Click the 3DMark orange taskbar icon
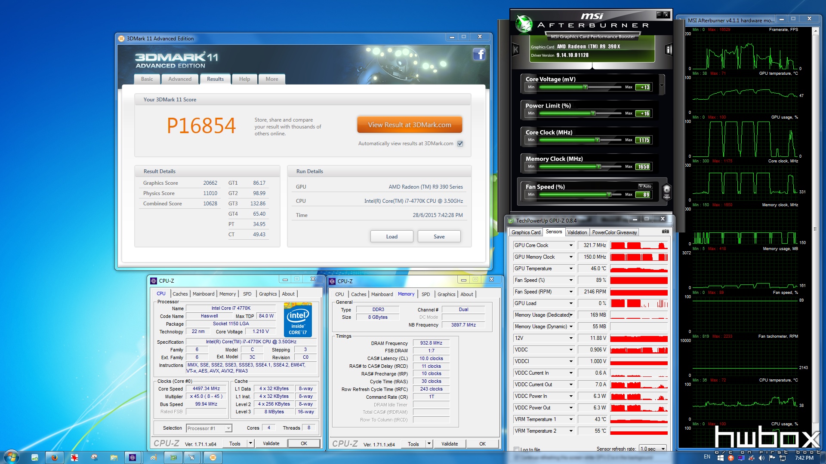 pyautogui.click(x=213, y=458)
